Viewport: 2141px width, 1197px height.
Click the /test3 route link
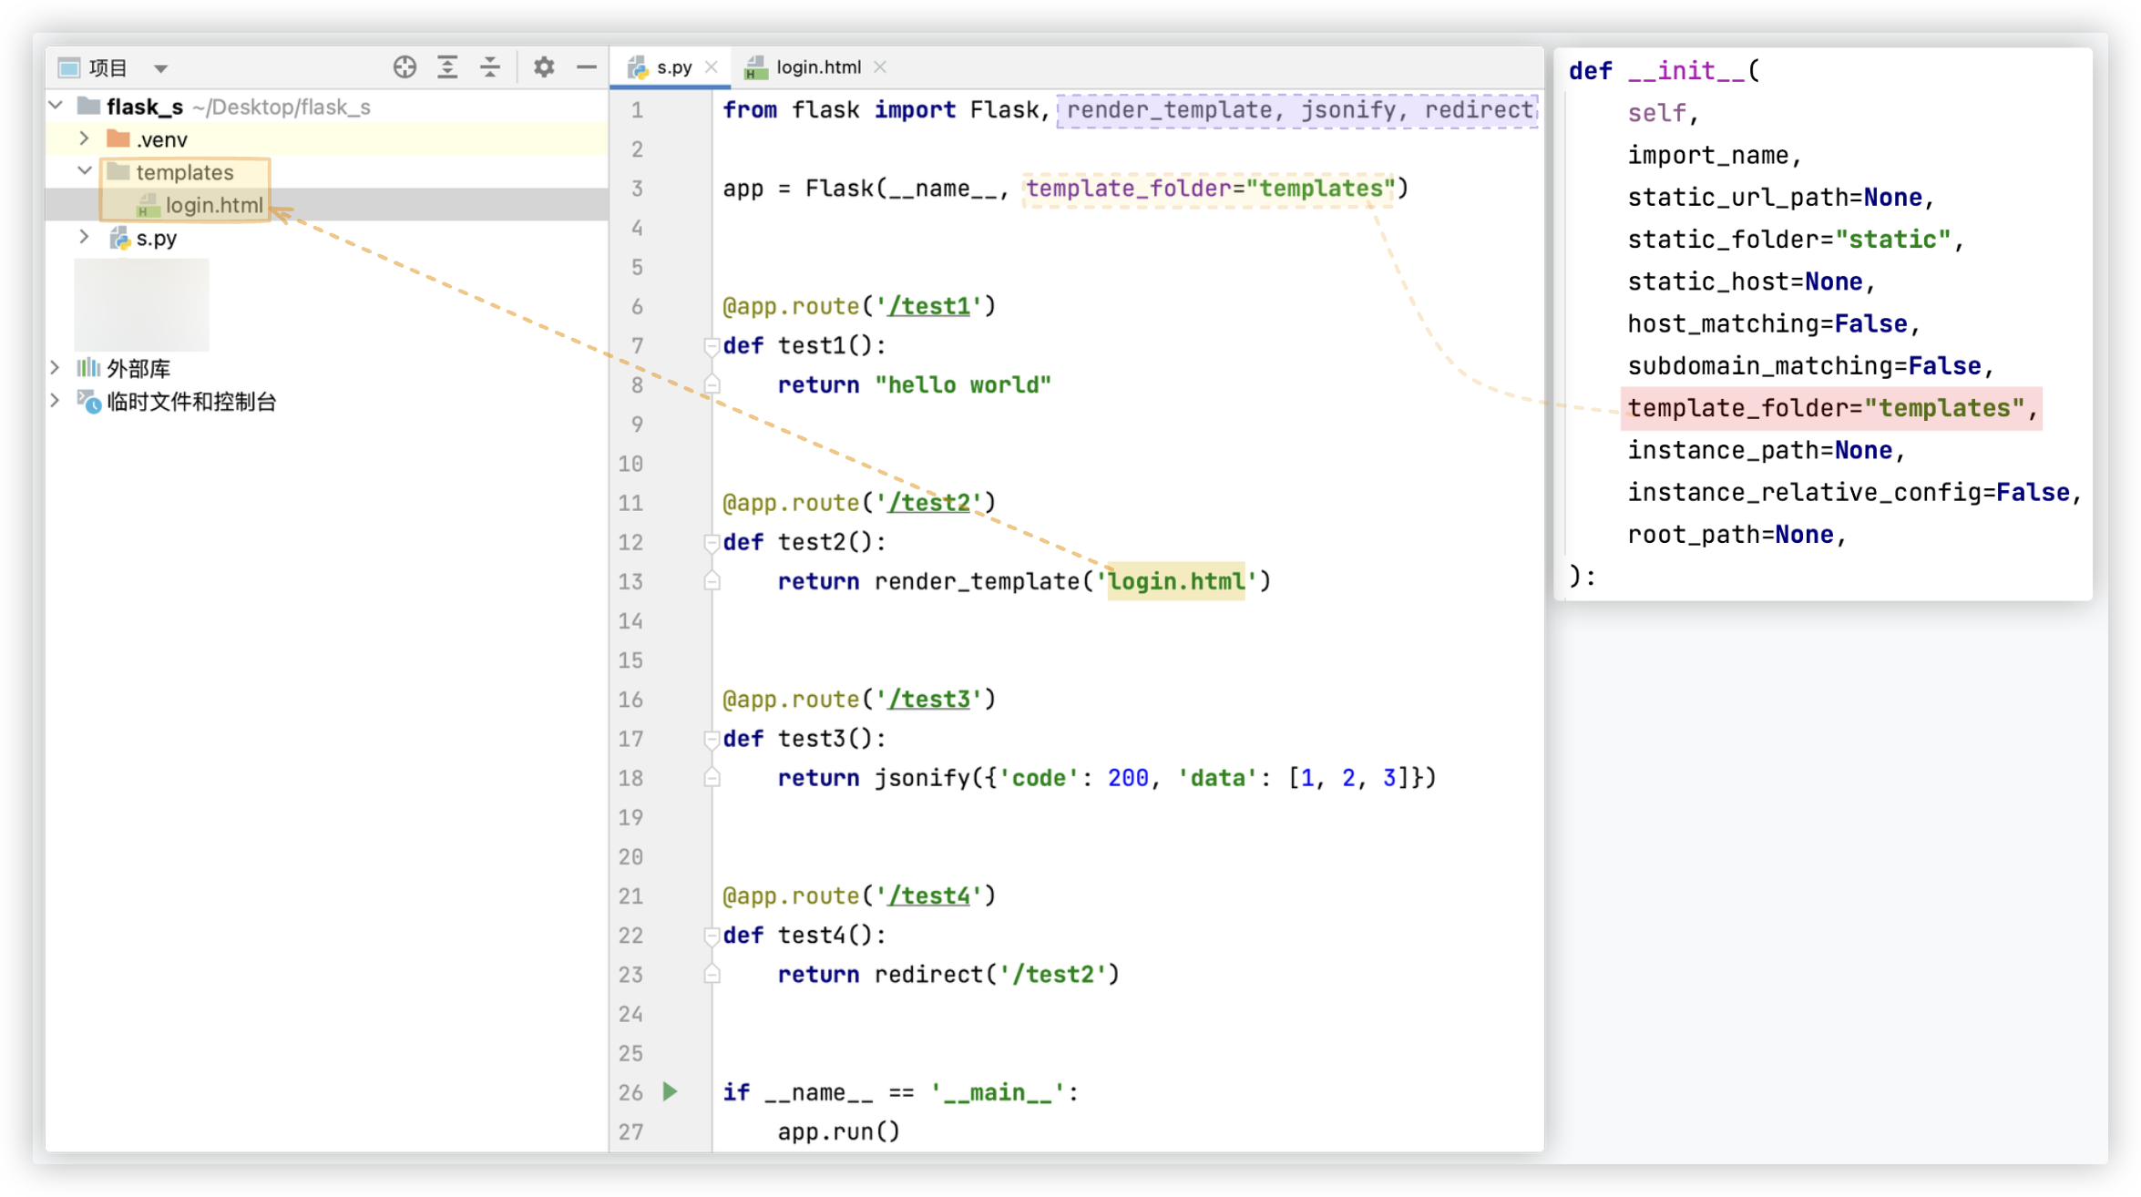[x=929, y=700]
